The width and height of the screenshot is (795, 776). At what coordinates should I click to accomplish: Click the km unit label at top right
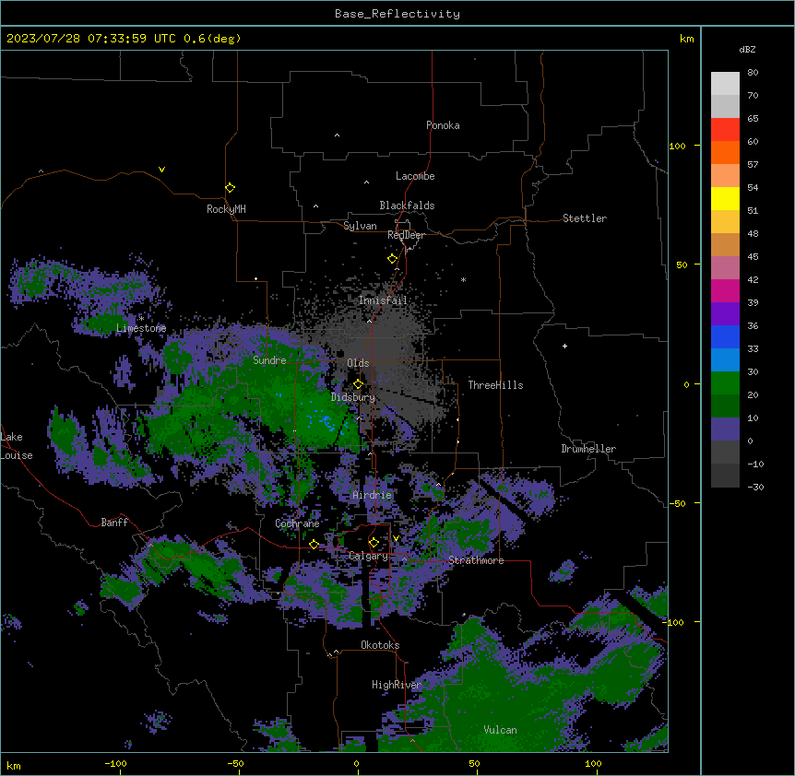[686, 39]
